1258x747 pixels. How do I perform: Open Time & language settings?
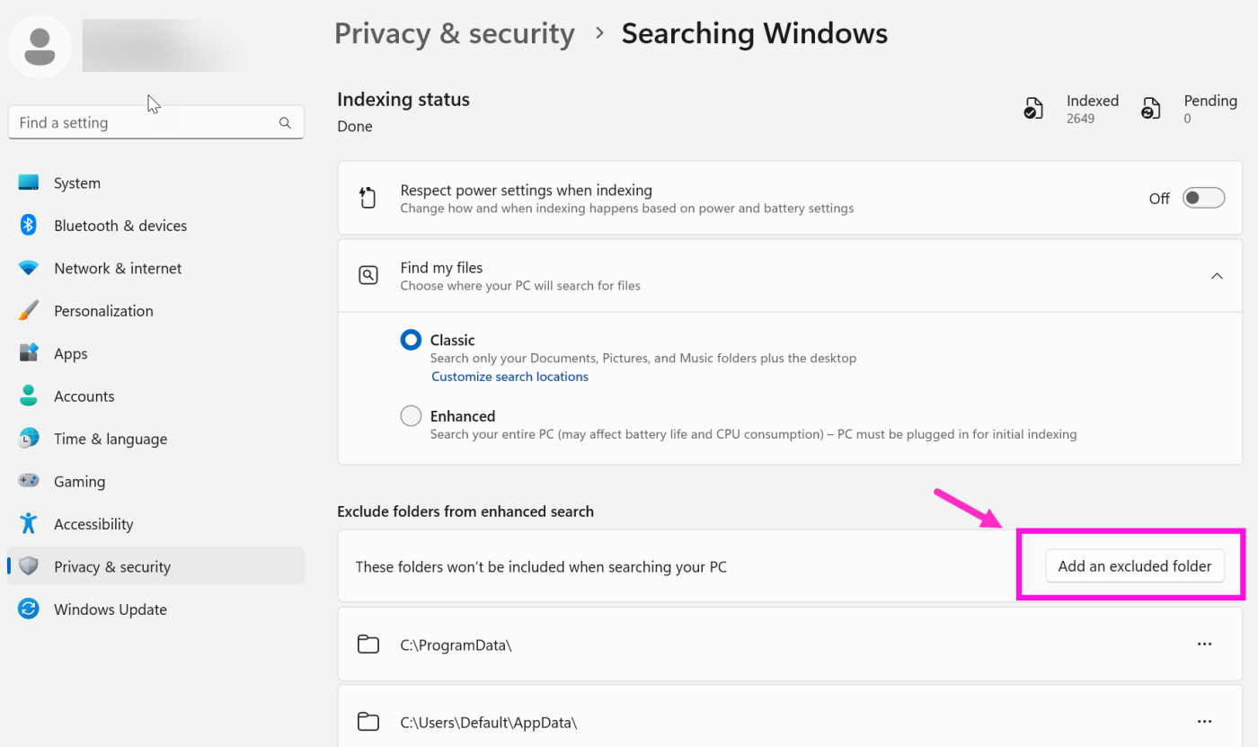point(156,439)
